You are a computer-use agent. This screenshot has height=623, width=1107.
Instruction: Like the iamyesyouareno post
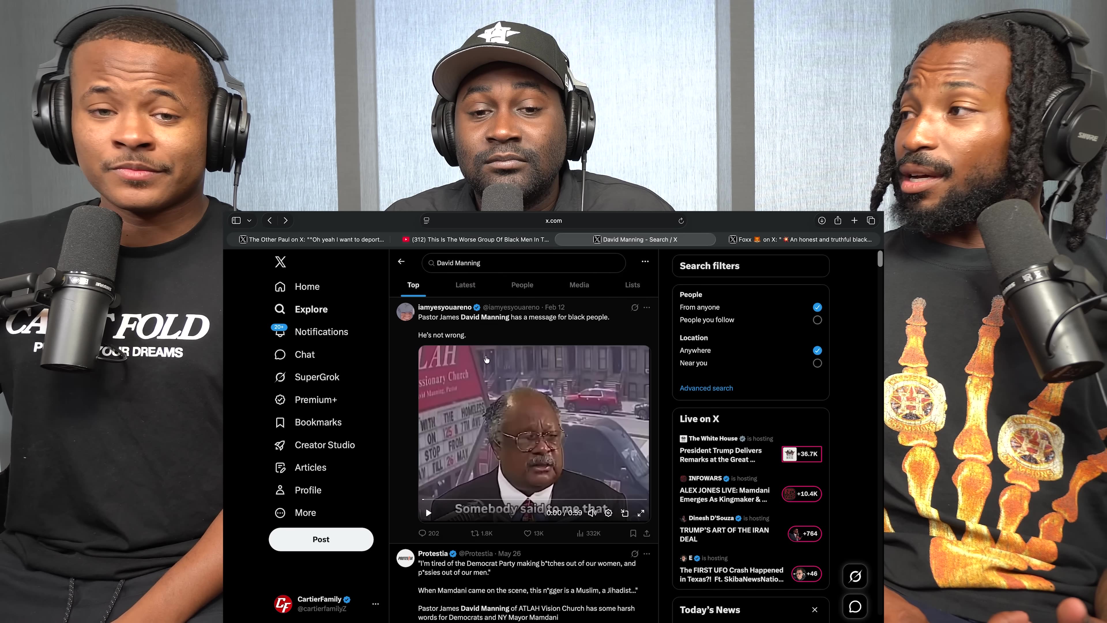[x=533, y=533]
